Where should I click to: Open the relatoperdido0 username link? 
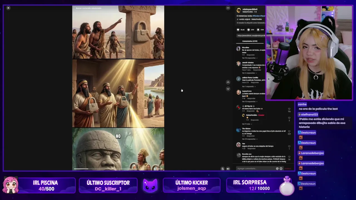[250, 9]
